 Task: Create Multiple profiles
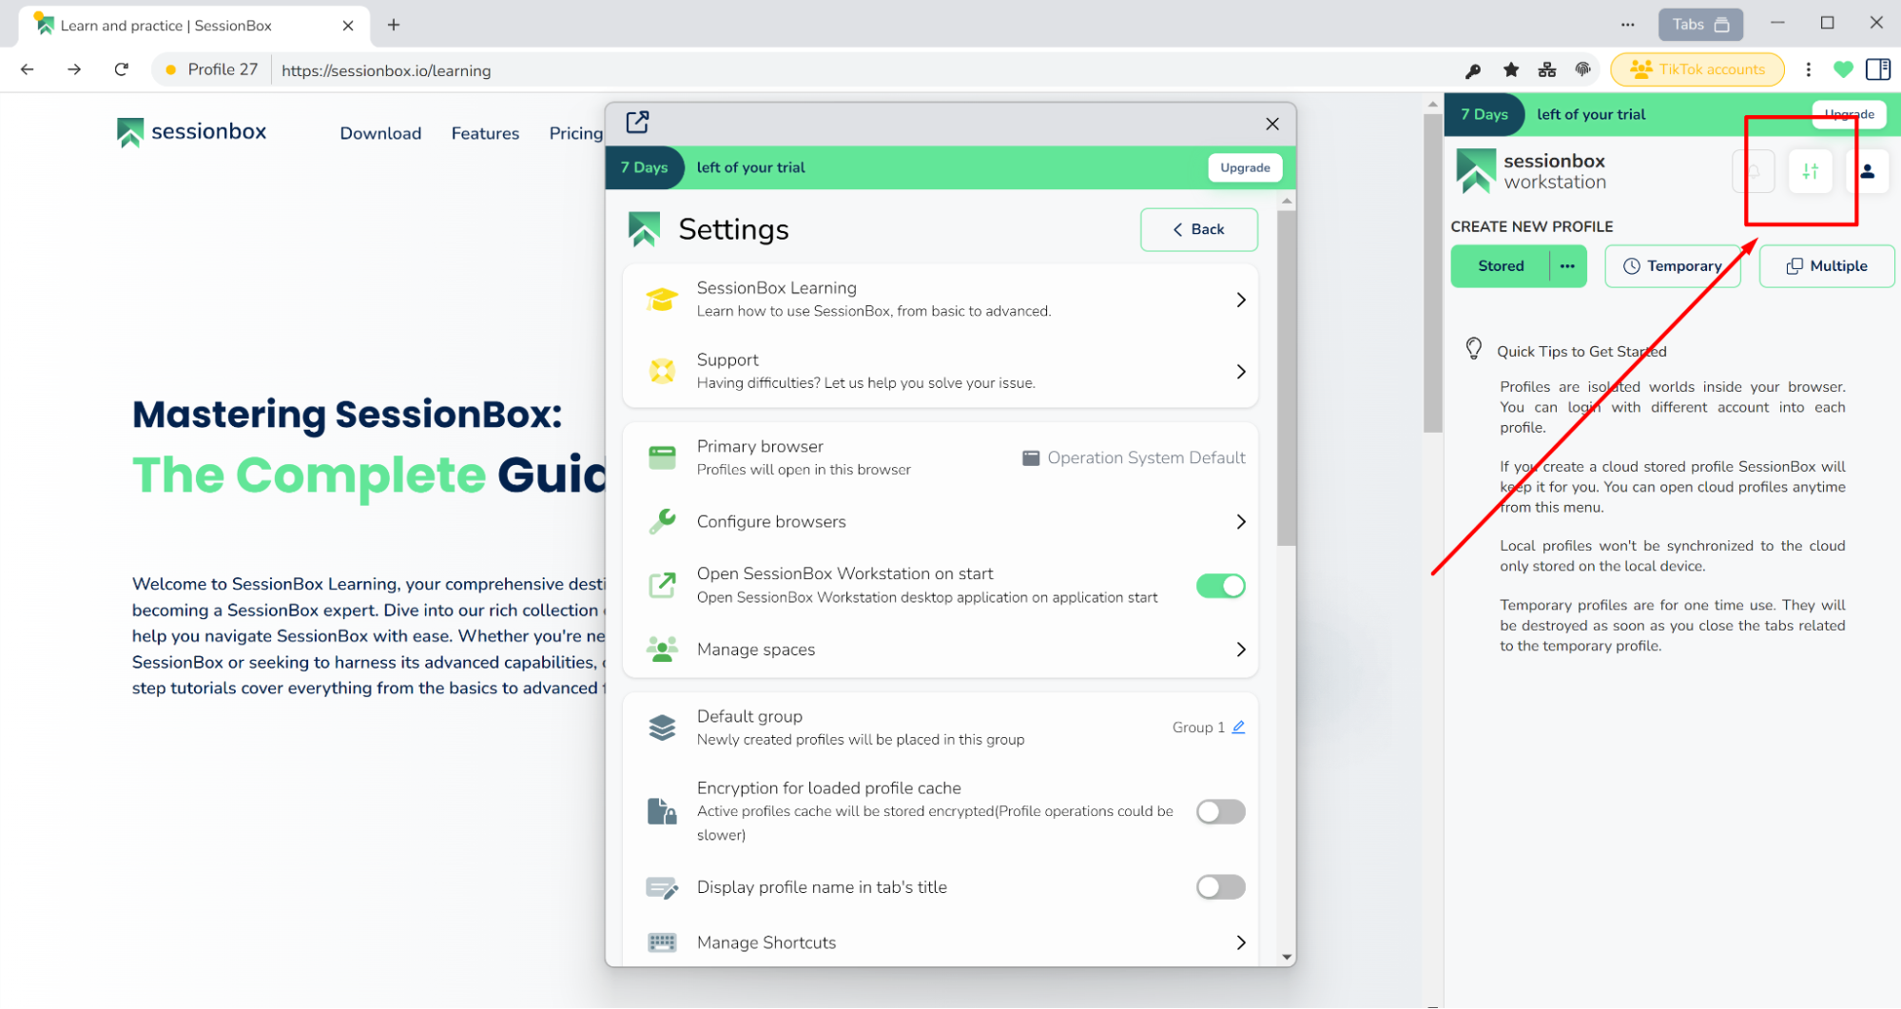(1826, 266)
